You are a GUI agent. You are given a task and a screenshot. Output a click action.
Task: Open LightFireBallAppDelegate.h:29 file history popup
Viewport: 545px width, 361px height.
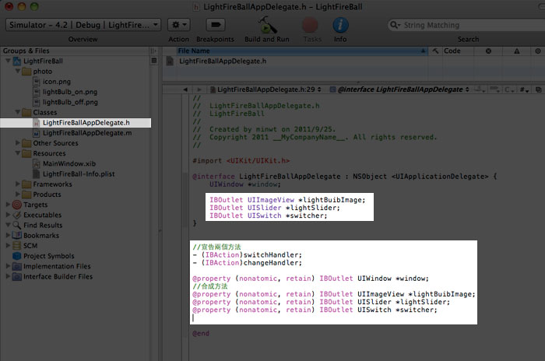[x=266, y=89]
